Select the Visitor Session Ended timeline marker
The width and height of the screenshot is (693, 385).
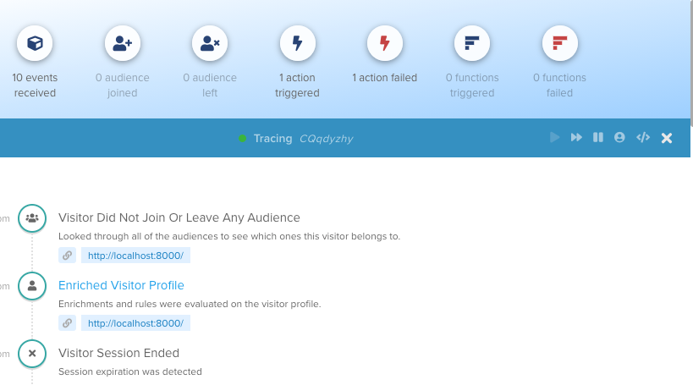32,353
